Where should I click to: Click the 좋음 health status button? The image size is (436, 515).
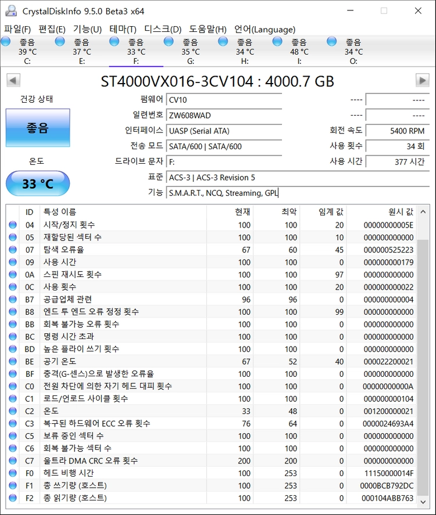[x=38, y=128]
